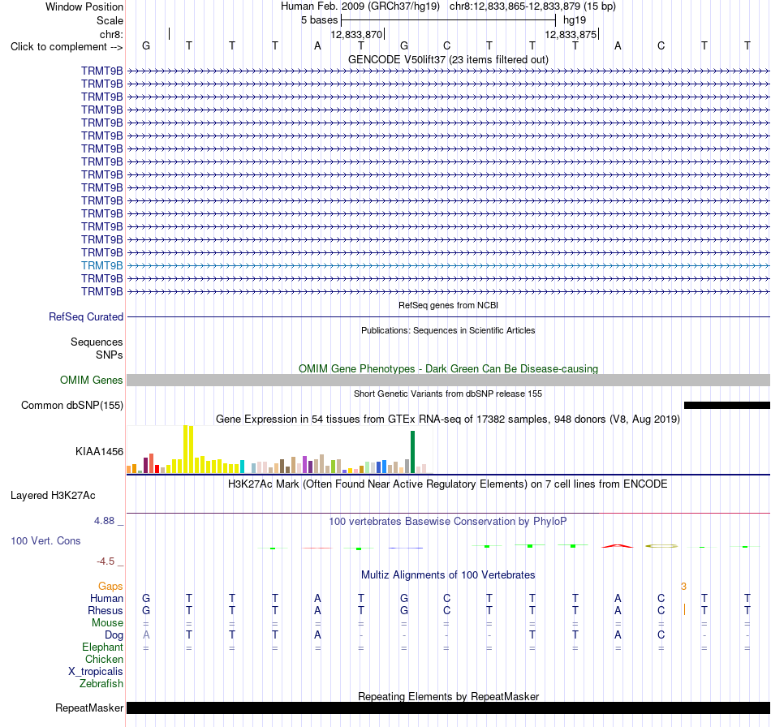
Task: Click the 4.88 upper scale value
Action: tap(104, 521)
